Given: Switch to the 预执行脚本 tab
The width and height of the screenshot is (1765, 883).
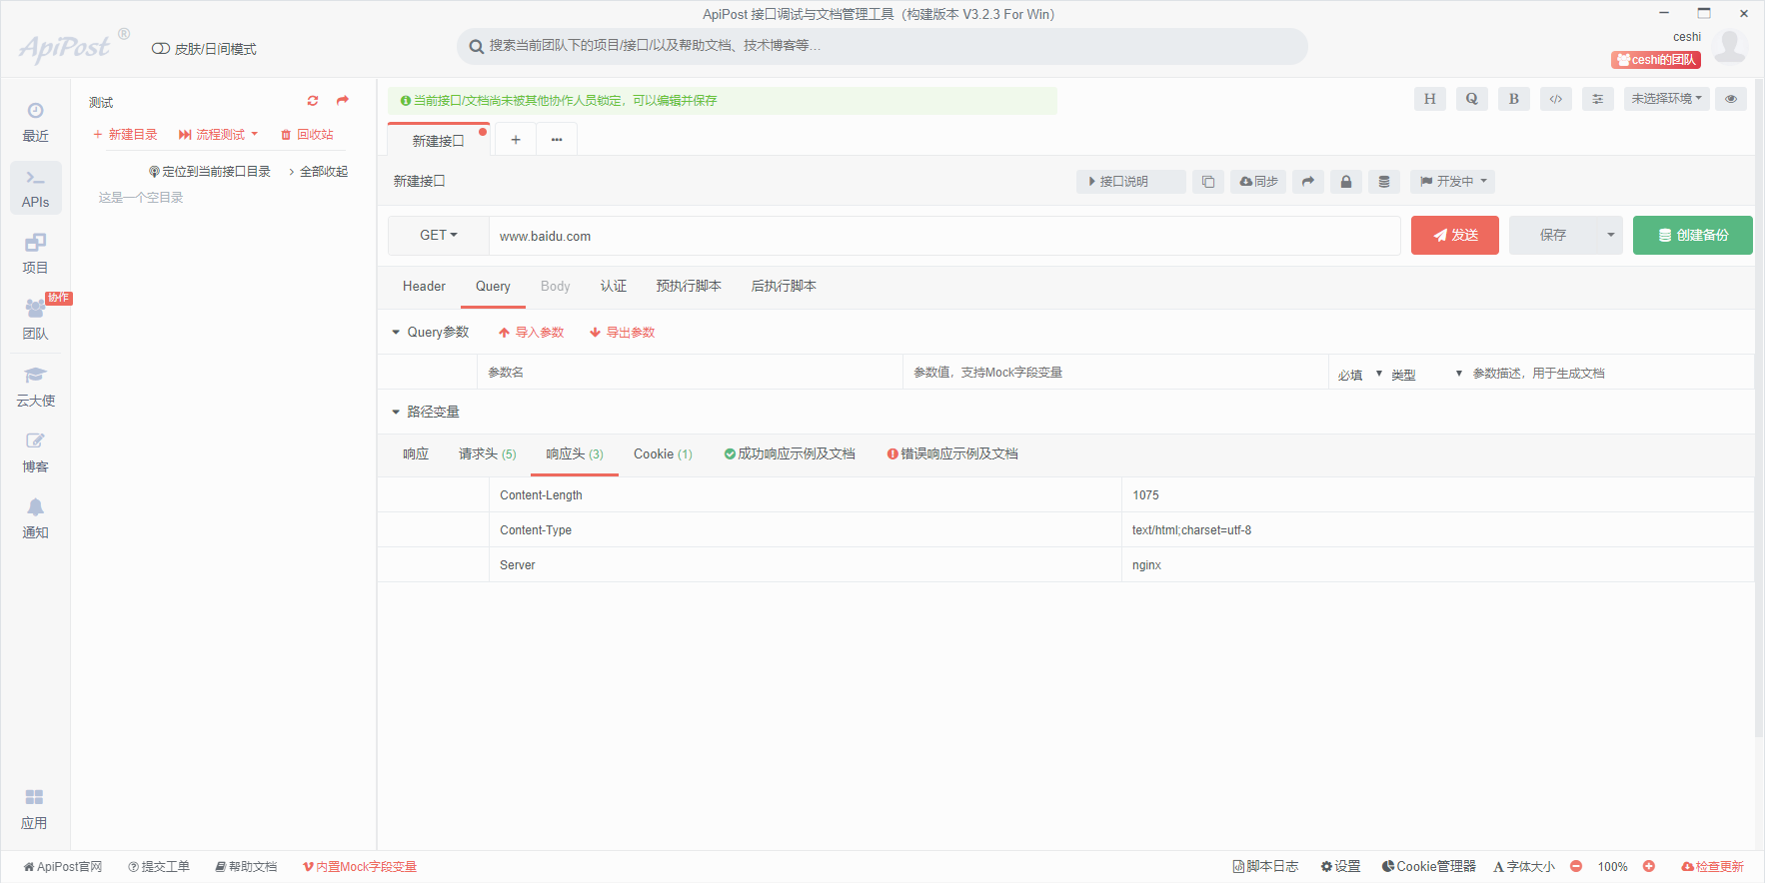Looking at the screenshot, I should (x=689, y=287).
